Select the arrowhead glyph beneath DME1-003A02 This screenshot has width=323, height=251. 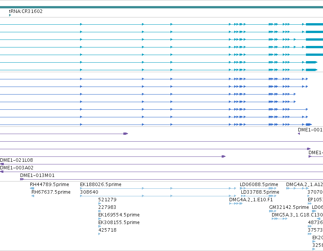click(x=2, y=172)
